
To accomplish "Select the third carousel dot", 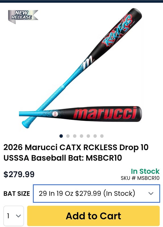I will (75, 136).
